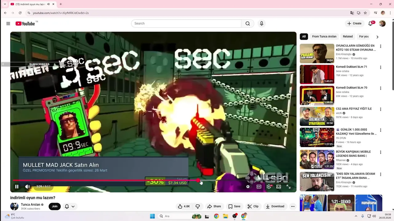Mute the video volume speaker icon

pyautogui.click(x=27, y=187)
